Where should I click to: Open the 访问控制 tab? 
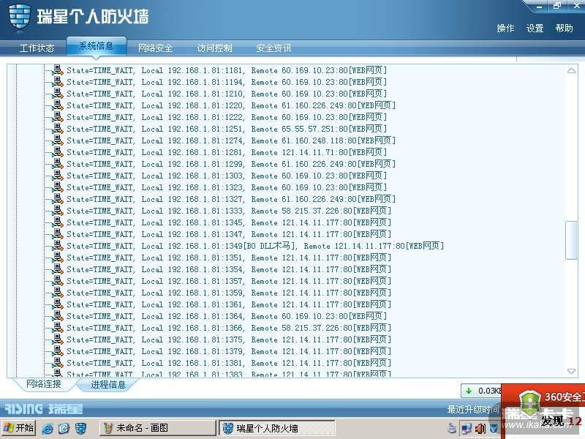pyautogui.click(x=214, y=48)
